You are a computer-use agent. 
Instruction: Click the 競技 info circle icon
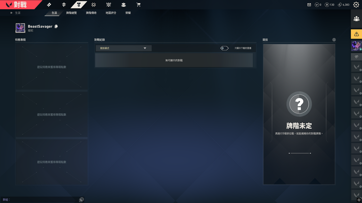point(334,40)
